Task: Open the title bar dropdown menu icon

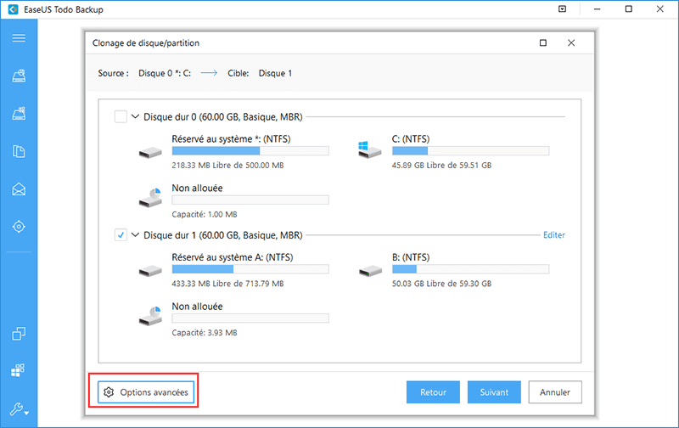Action: point(562,9)
